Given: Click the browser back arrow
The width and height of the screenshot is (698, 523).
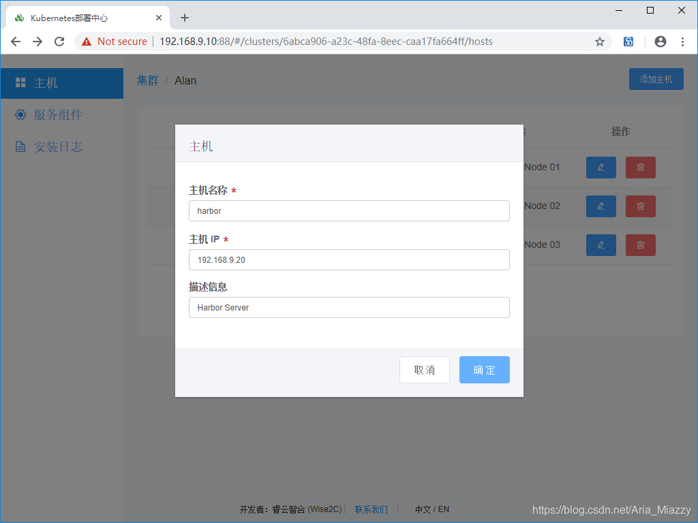Looking at the screenshot, I should pos(16,42).
